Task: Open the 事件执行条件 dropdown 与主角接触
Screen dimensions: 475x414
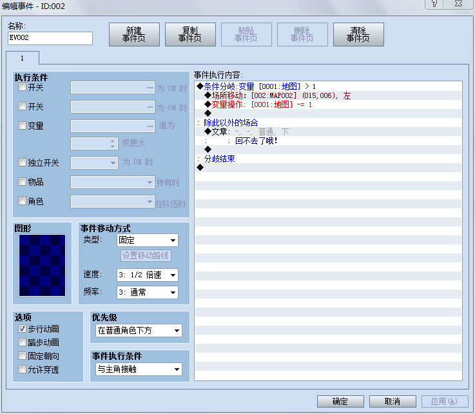Action: coord(139,369)
